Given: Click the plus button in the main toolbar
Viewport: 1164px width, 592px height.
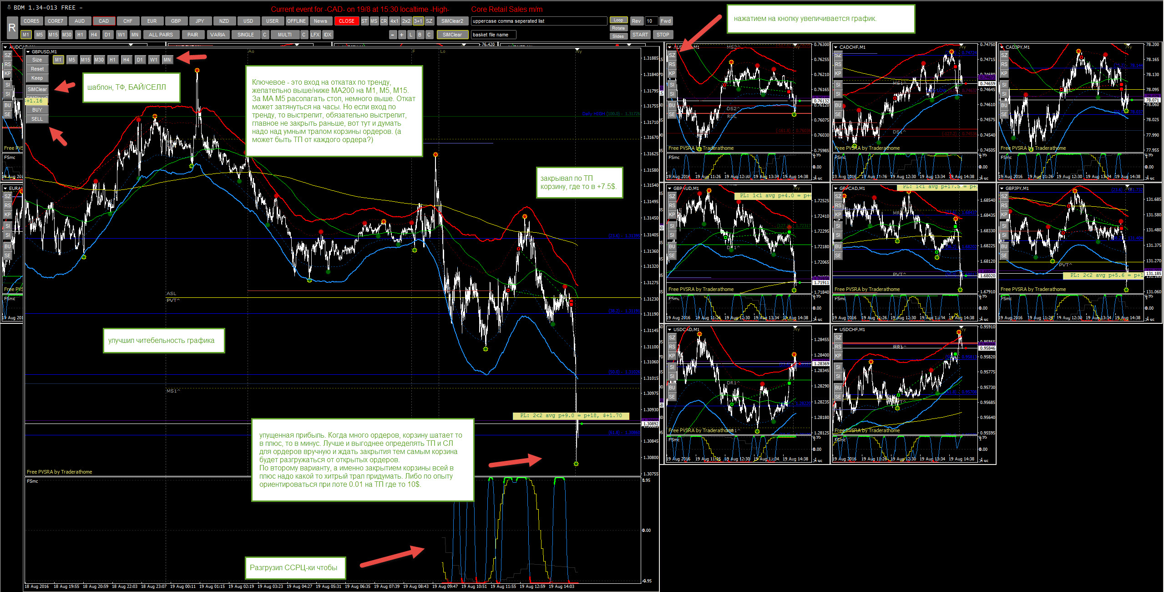Looking at the screenshot, I should [402, 35].
